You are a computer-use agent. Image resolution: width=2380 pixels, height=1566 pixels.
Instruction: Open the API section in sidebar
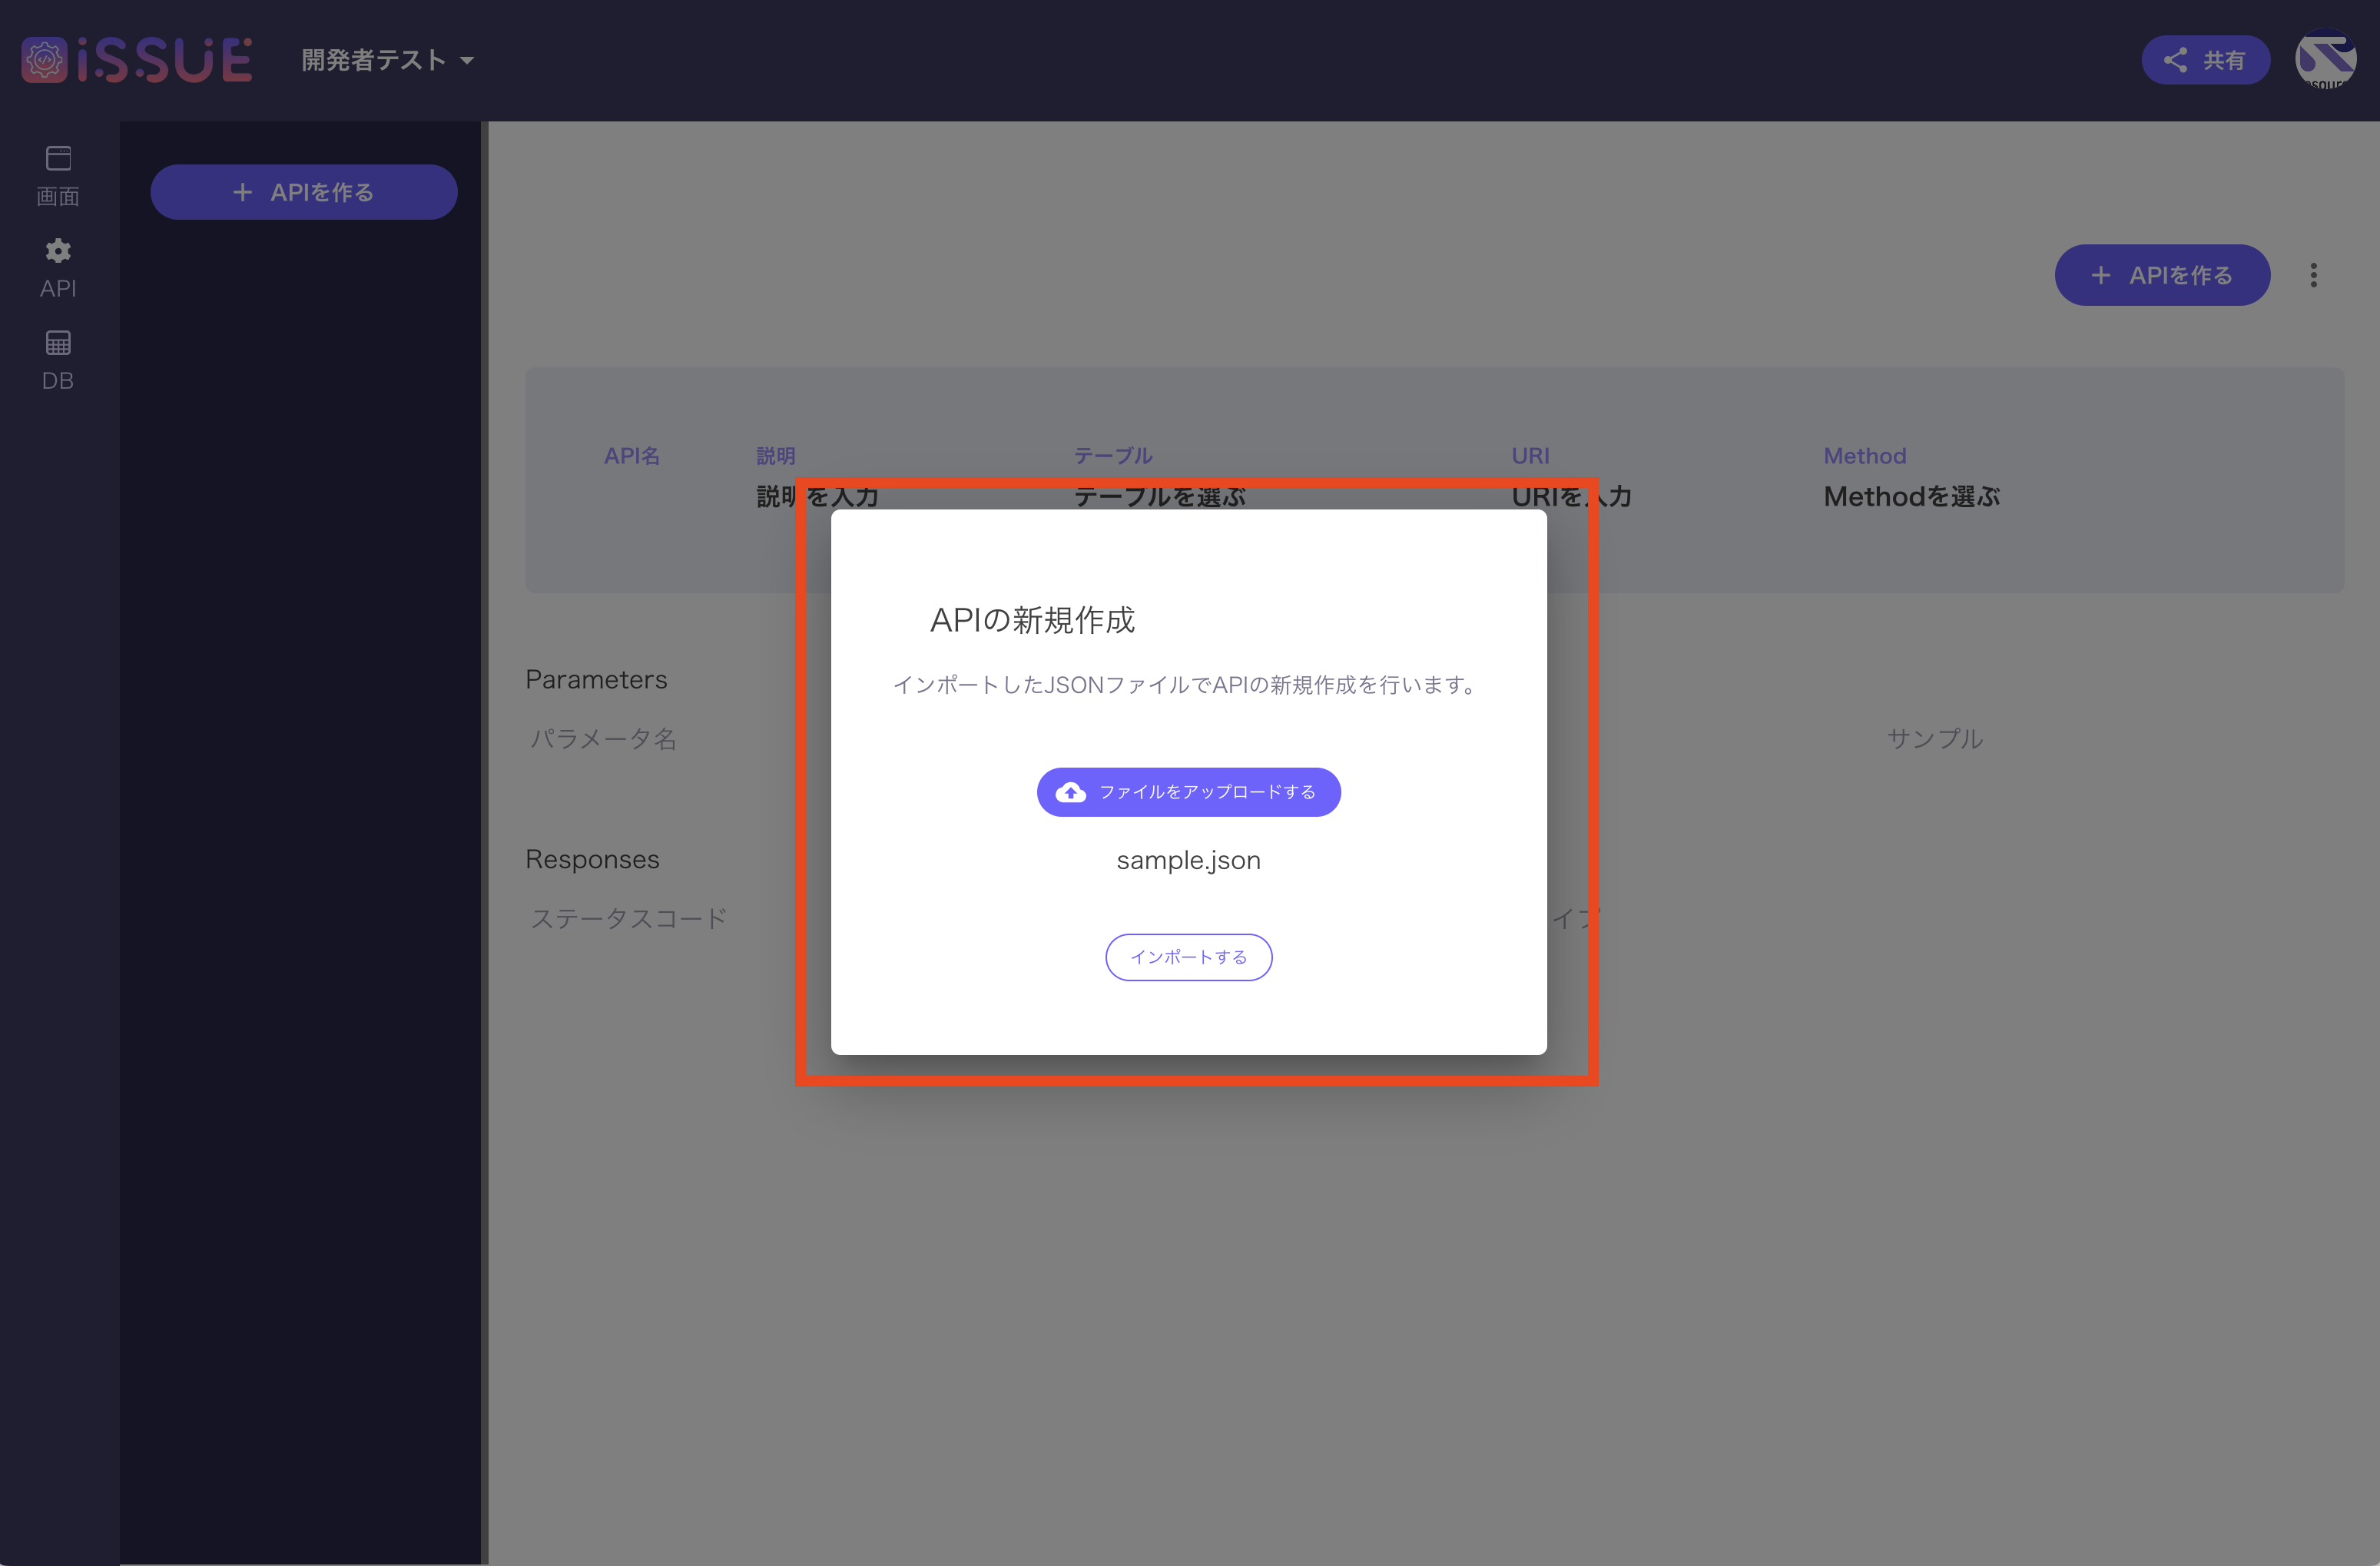[58, 268]
